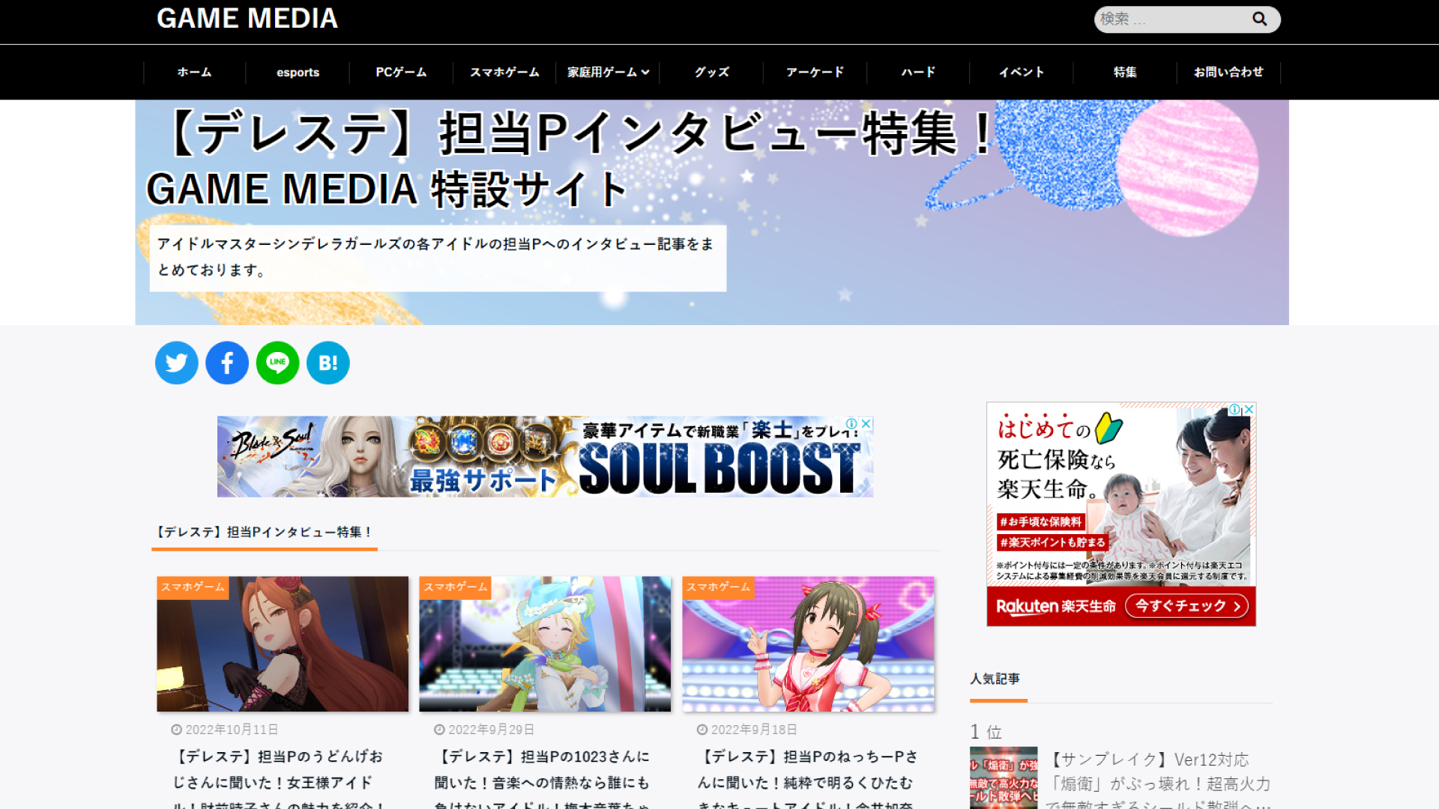Open the お問い合わせ menu item
The height and width of the screenshot is (809, 1439).
1228,72
